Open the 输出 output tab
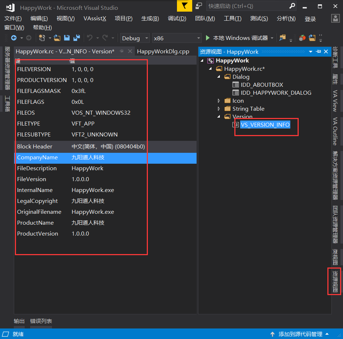 click(19, 321)
